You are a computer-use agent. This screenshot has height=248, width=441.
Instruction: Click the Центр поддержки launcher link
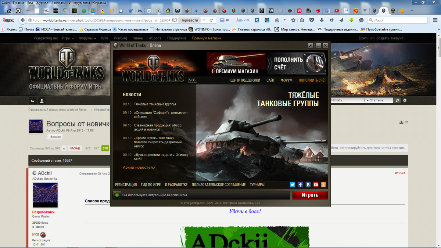point(245,80)
